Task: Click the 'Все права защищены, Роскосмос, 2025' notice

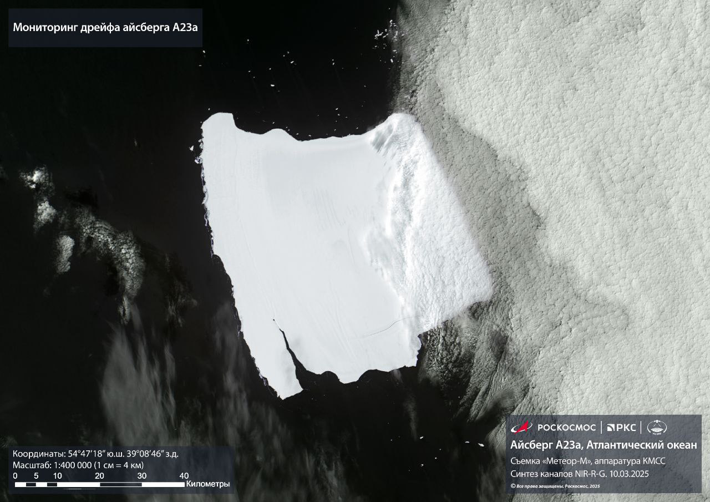Action: tap(559, 486)
